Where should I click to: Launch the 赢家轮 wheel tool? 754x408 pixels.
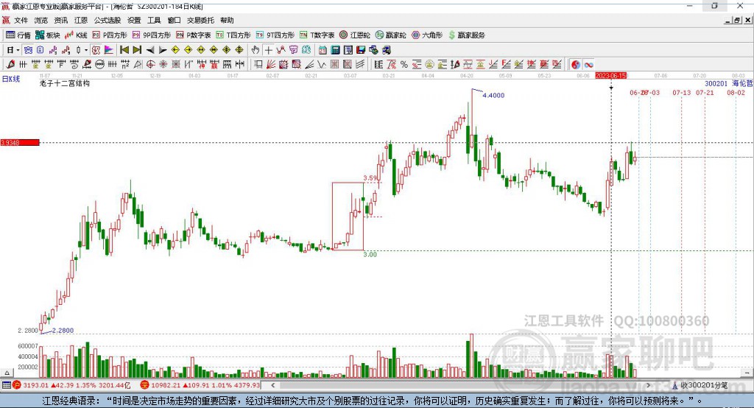coord(391,35)
